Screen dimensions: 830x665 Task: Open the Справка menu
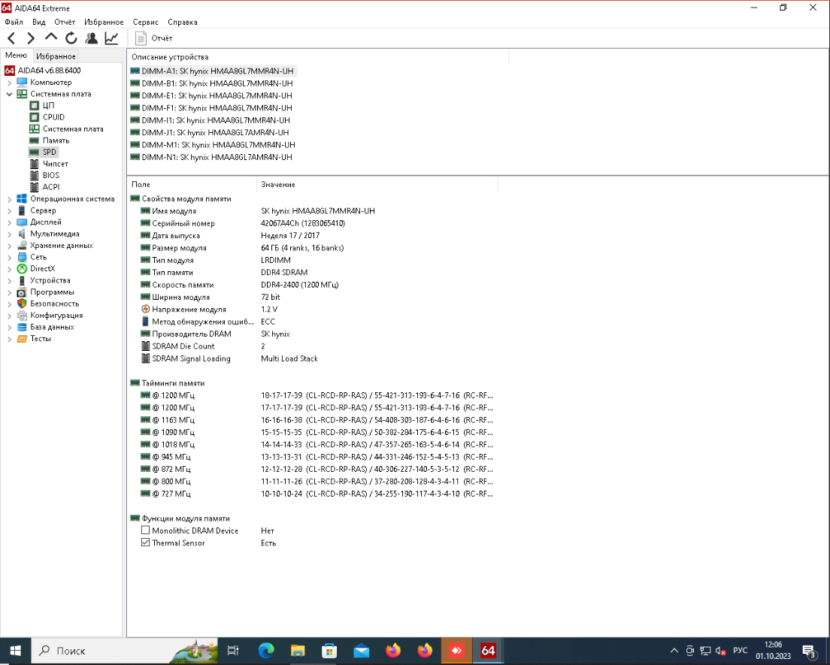pos(183,23)
